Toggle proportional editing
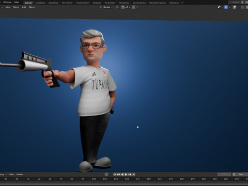 pyautogui.click(x=133, y=7)
